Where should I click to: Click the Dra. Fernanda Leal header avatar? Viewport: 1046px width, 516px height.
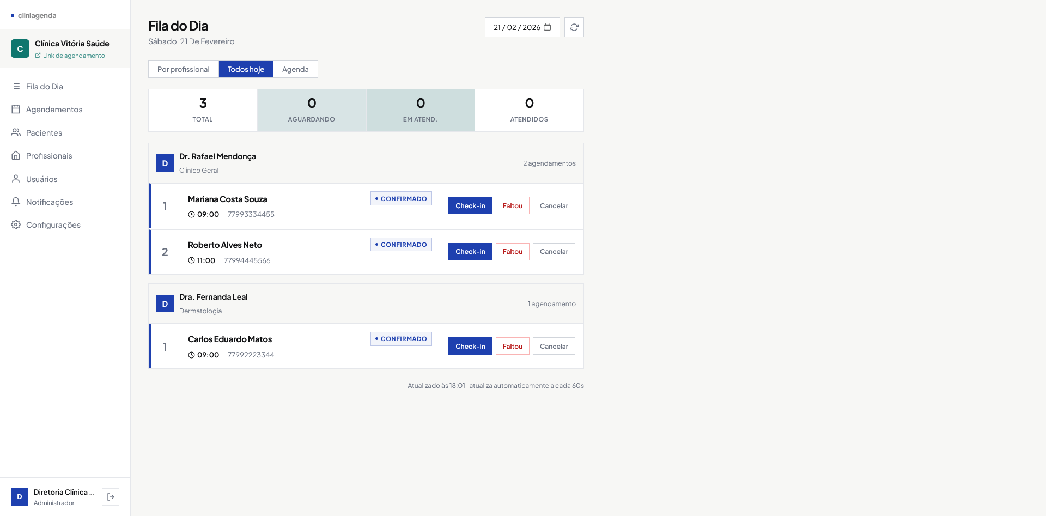[x=165, y=304]
